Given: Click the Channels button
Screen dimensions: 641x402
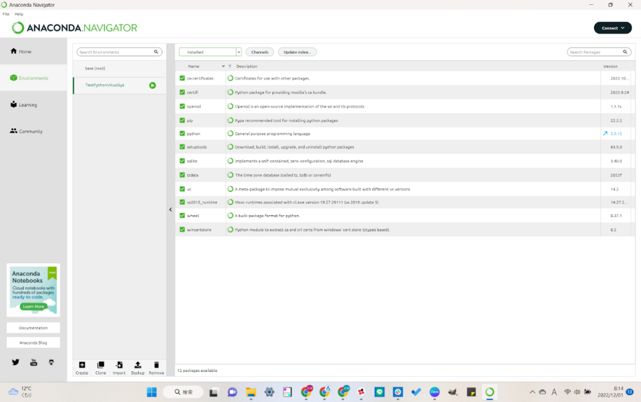Looking at the screenshot, I should (260, 52).
